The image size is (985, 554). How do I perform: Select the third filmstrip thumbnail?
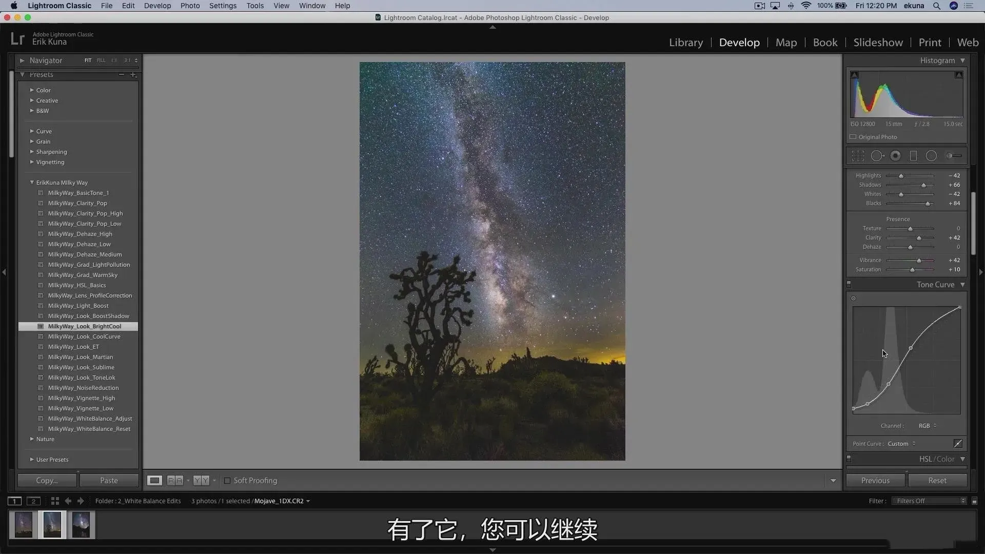point(81,525)
